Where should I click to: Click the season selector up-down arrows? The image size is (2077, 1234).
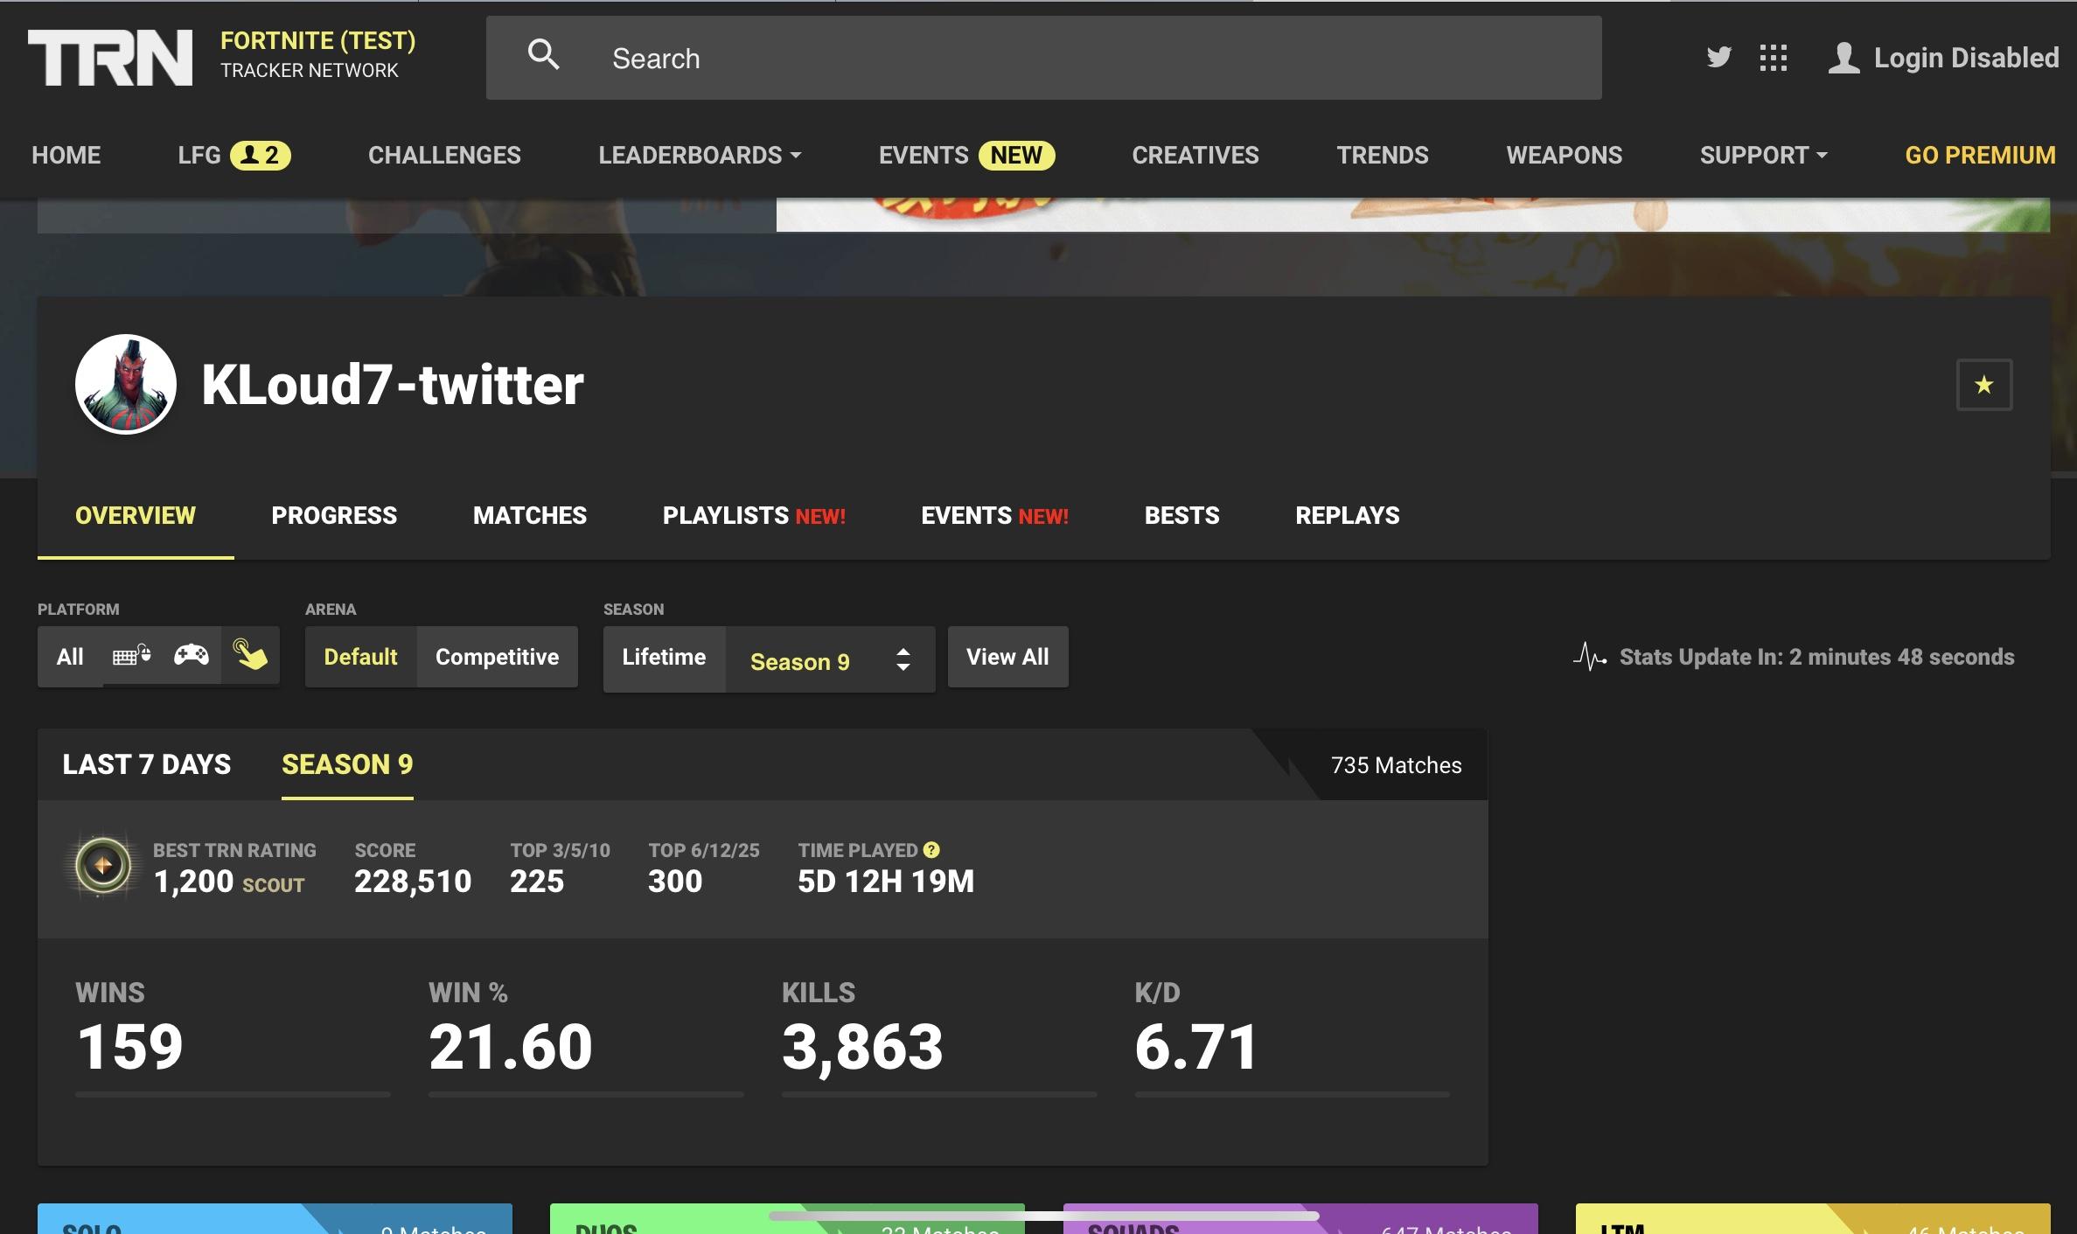903,659
